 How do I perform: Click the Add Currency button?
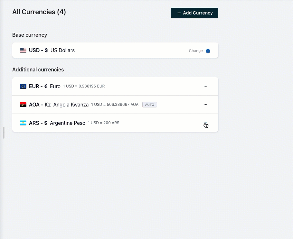[194, 13]
